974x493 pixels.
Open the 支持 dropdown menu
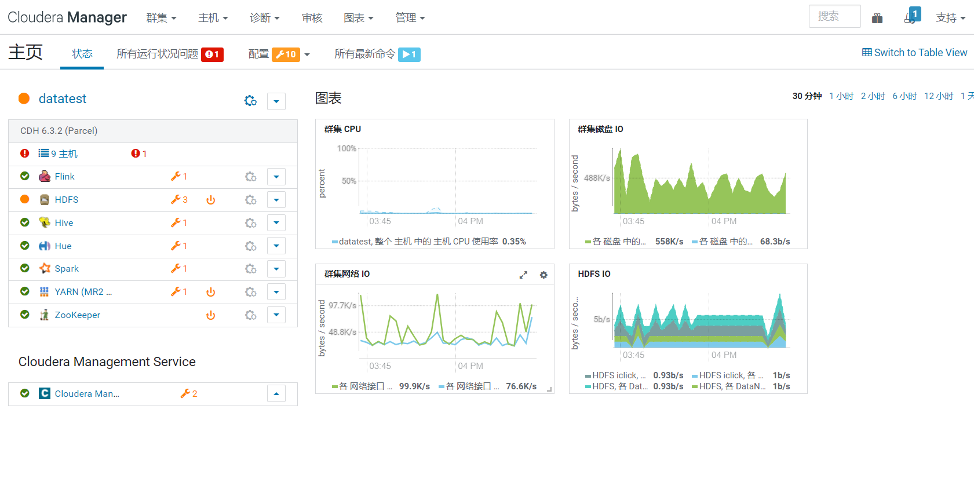click(x=951, y=18)
